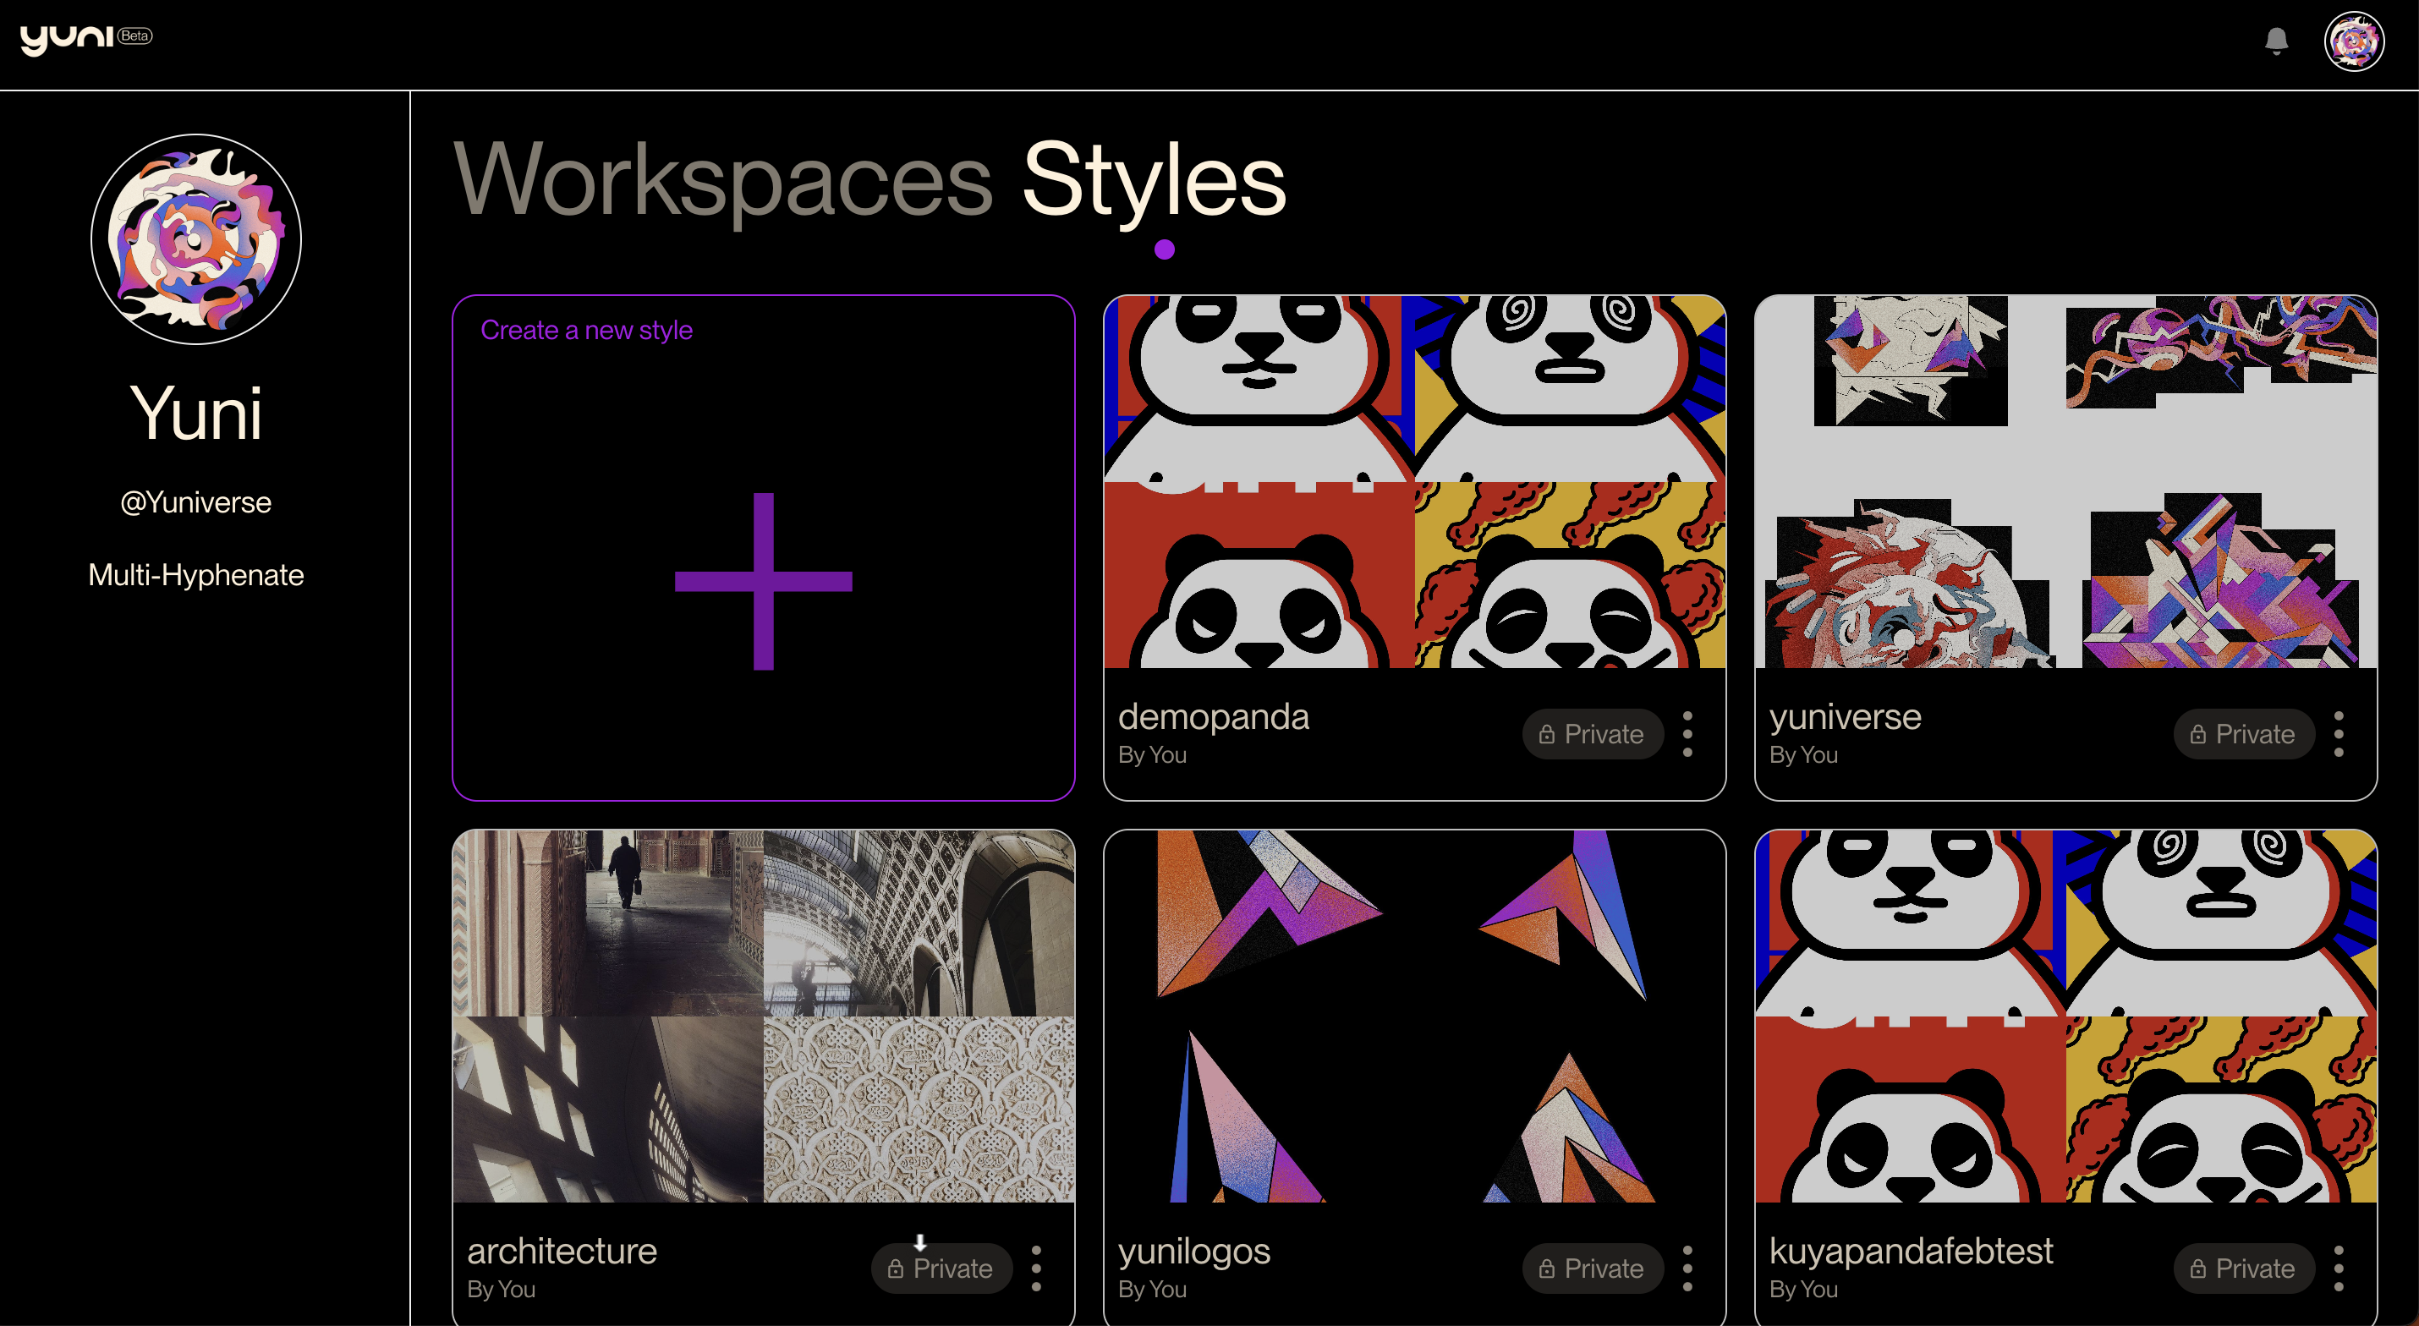Click the large purple plus icon
2419x1326 pixels.
764,581
